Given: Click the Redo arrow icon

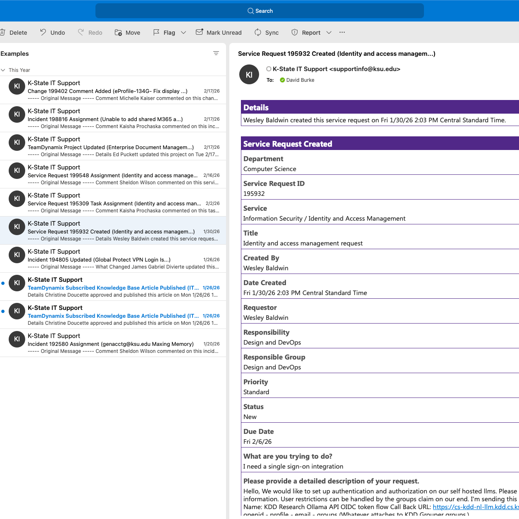Looking at the screenshot, I should [x=81, y=32].
